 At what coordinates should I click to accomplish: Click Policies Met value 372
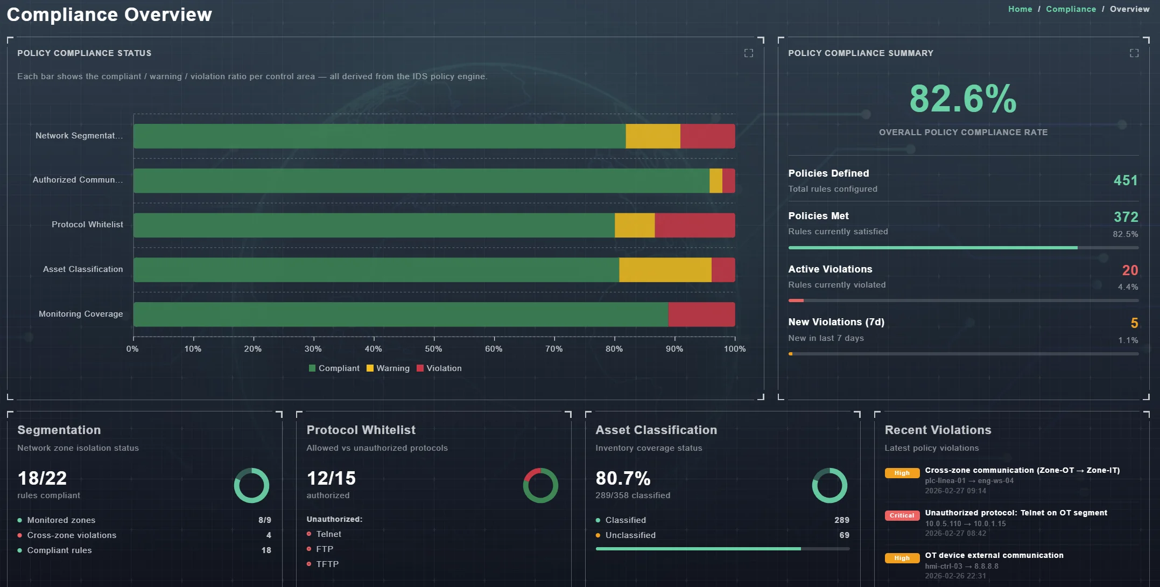point(1126,217)
